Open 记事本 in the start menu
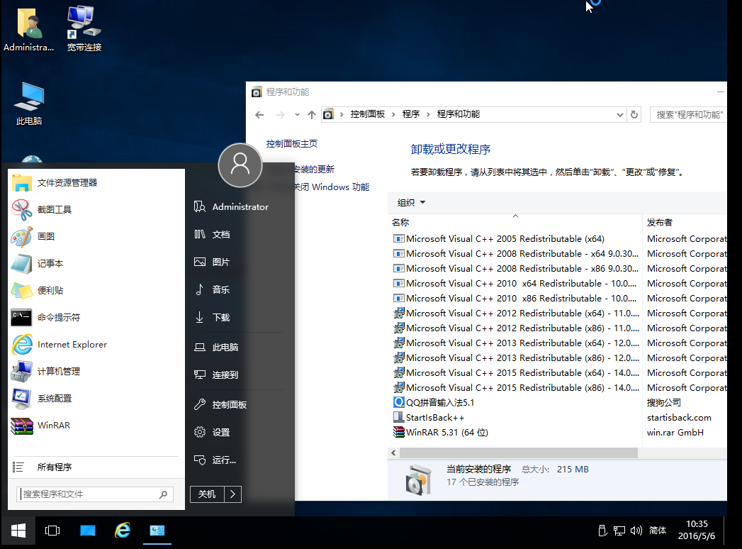Image resolution: width=742 pixels, height=549 pixels. coord(96,263)
